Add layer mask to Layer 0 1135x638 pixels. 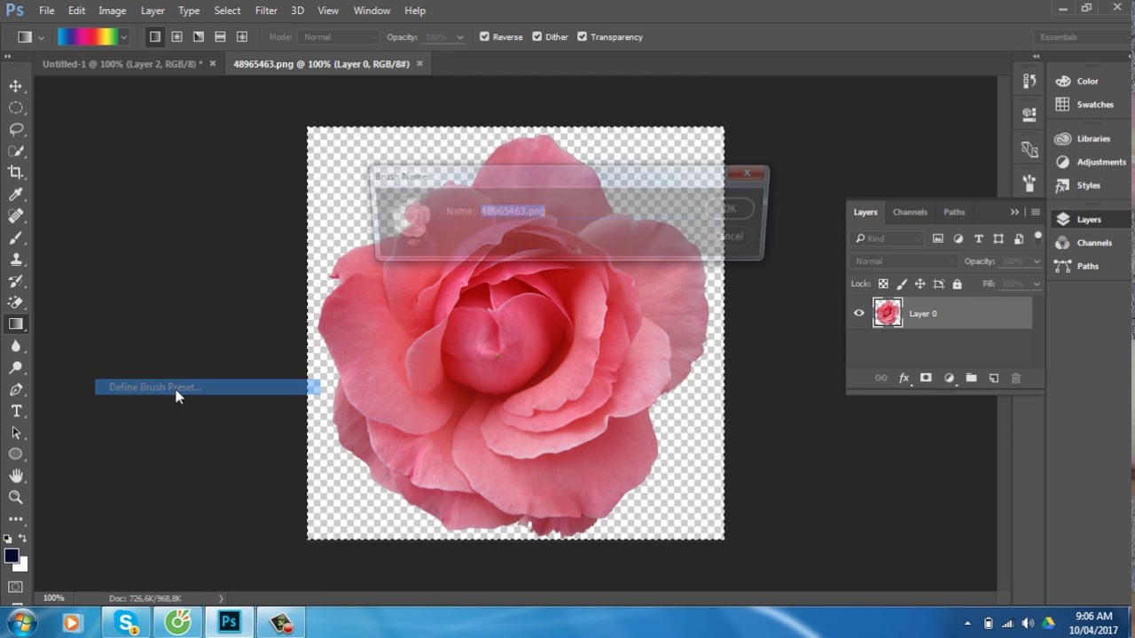[x=926, y=378]
